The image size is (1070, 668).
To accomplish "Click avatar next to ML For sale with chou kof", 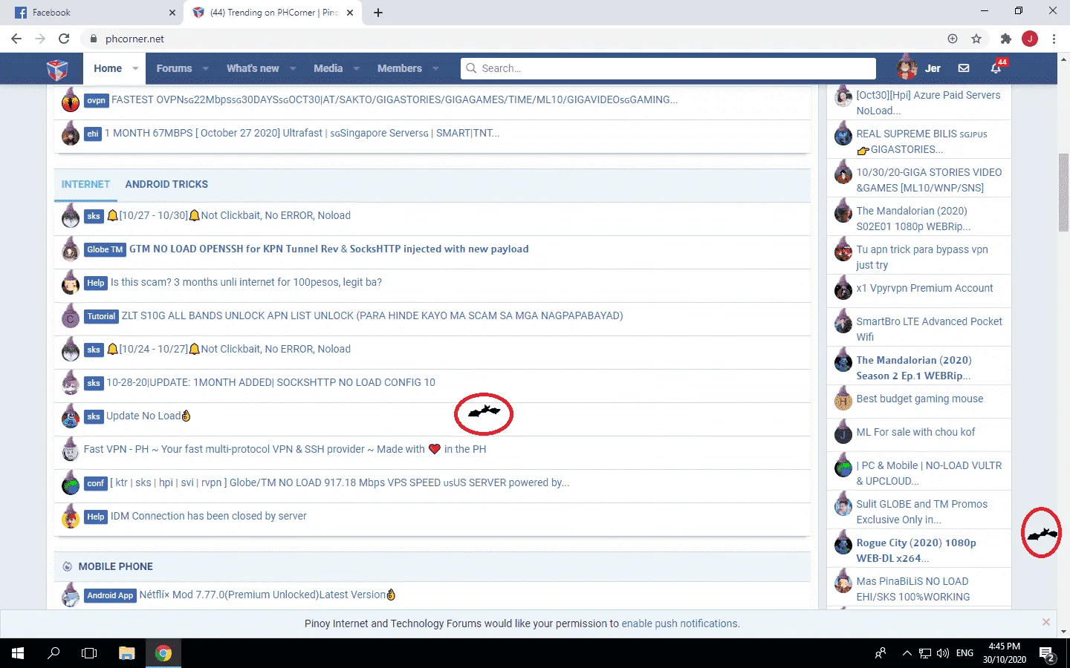I will point(843,433).
